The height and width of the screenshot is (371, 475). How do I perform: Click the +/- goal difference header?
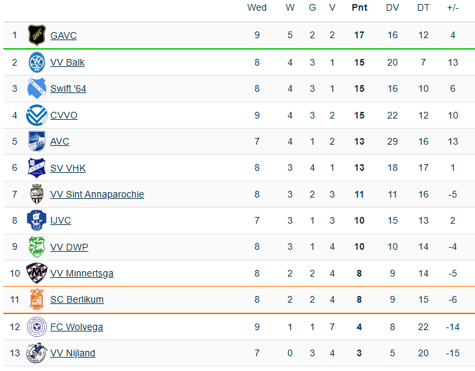[453, 8]
